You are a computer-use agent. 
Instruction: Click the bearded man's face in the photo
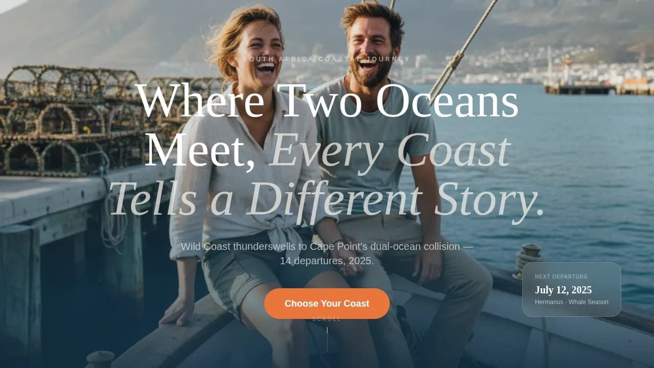[370, 49]
